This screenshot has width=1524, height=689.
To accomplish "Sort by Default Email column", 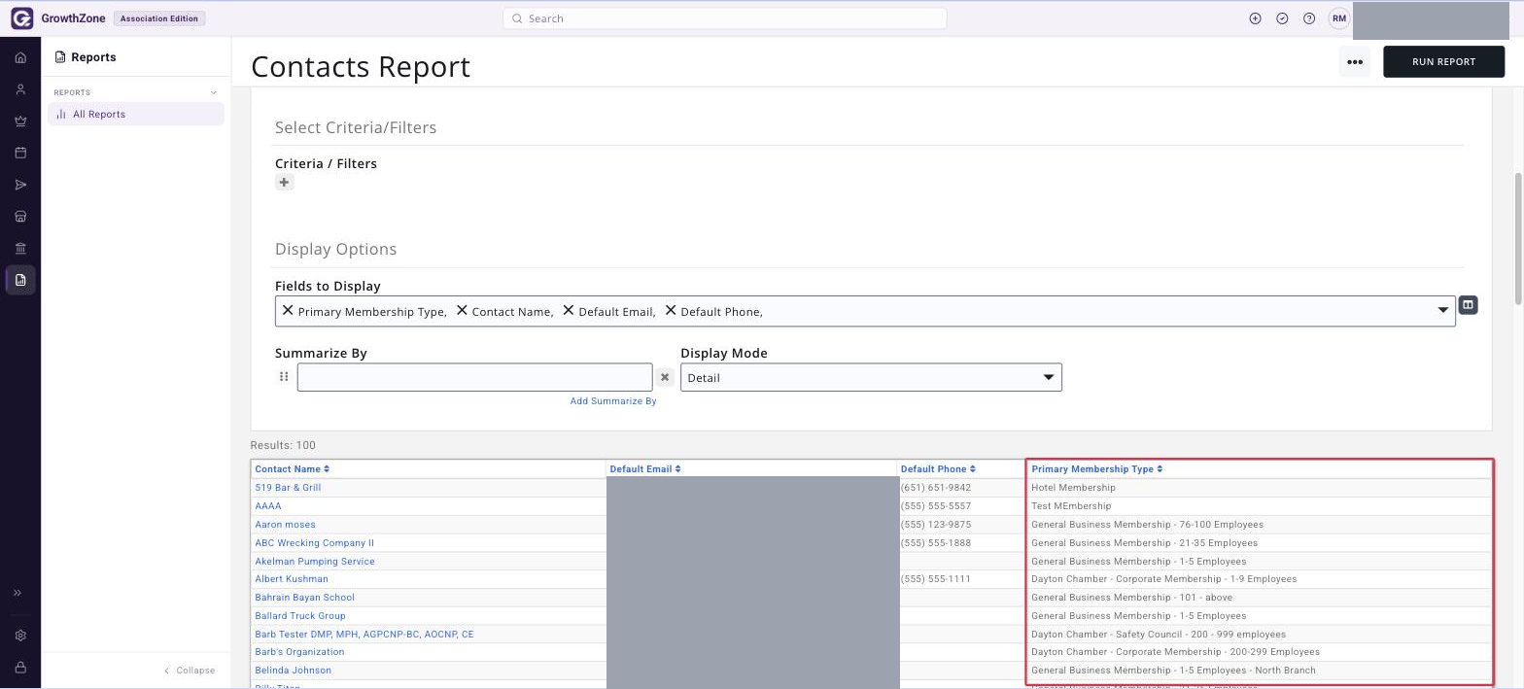I will pyautogui.click(x=645, y=469).
